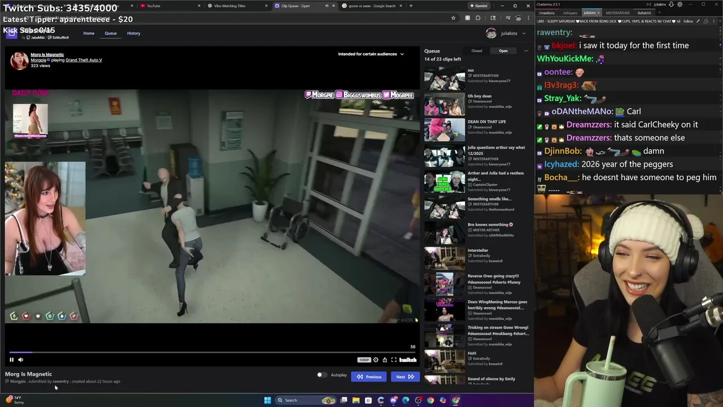Switch to /whispers tab in Chatterino

[570, 12]
